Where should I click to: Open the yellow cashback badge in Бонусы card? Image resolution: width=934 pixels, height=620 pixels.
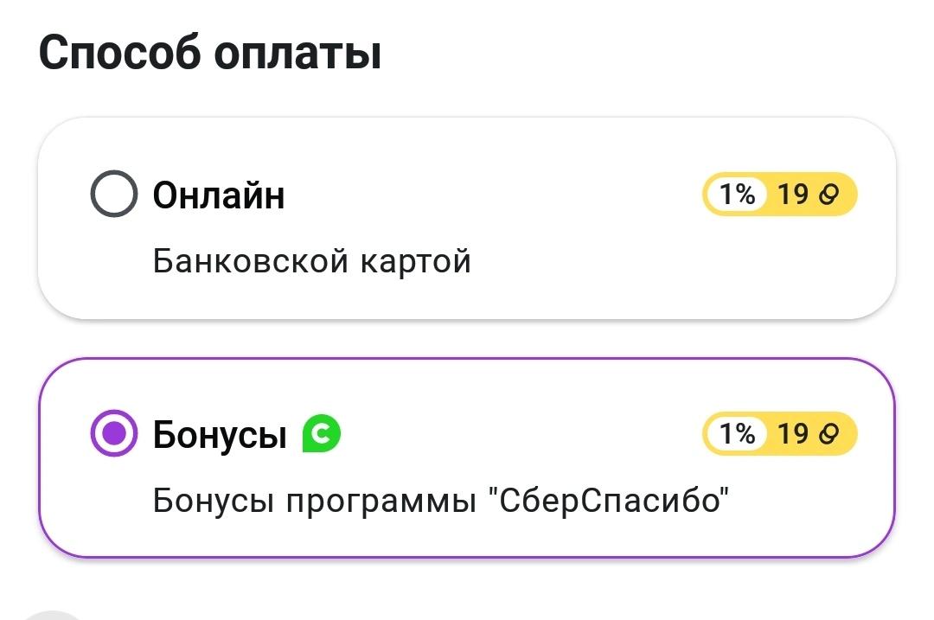pyautogui.click(x=780, y=433)
